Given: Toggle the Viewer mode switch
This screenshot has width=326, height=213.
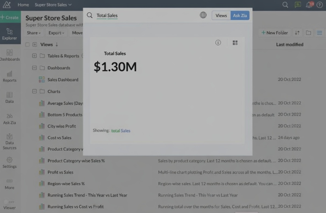Looking at the screenshot, I should (9, 202).
